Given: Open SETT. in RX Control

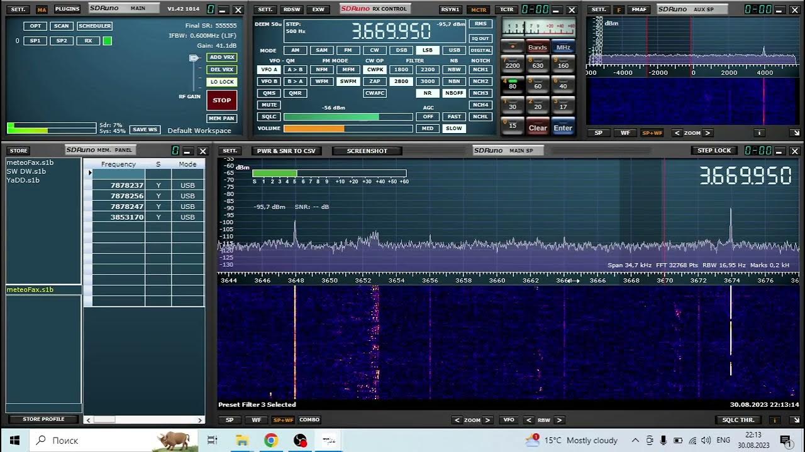Looking at the screenshot, I should (265, 9).
